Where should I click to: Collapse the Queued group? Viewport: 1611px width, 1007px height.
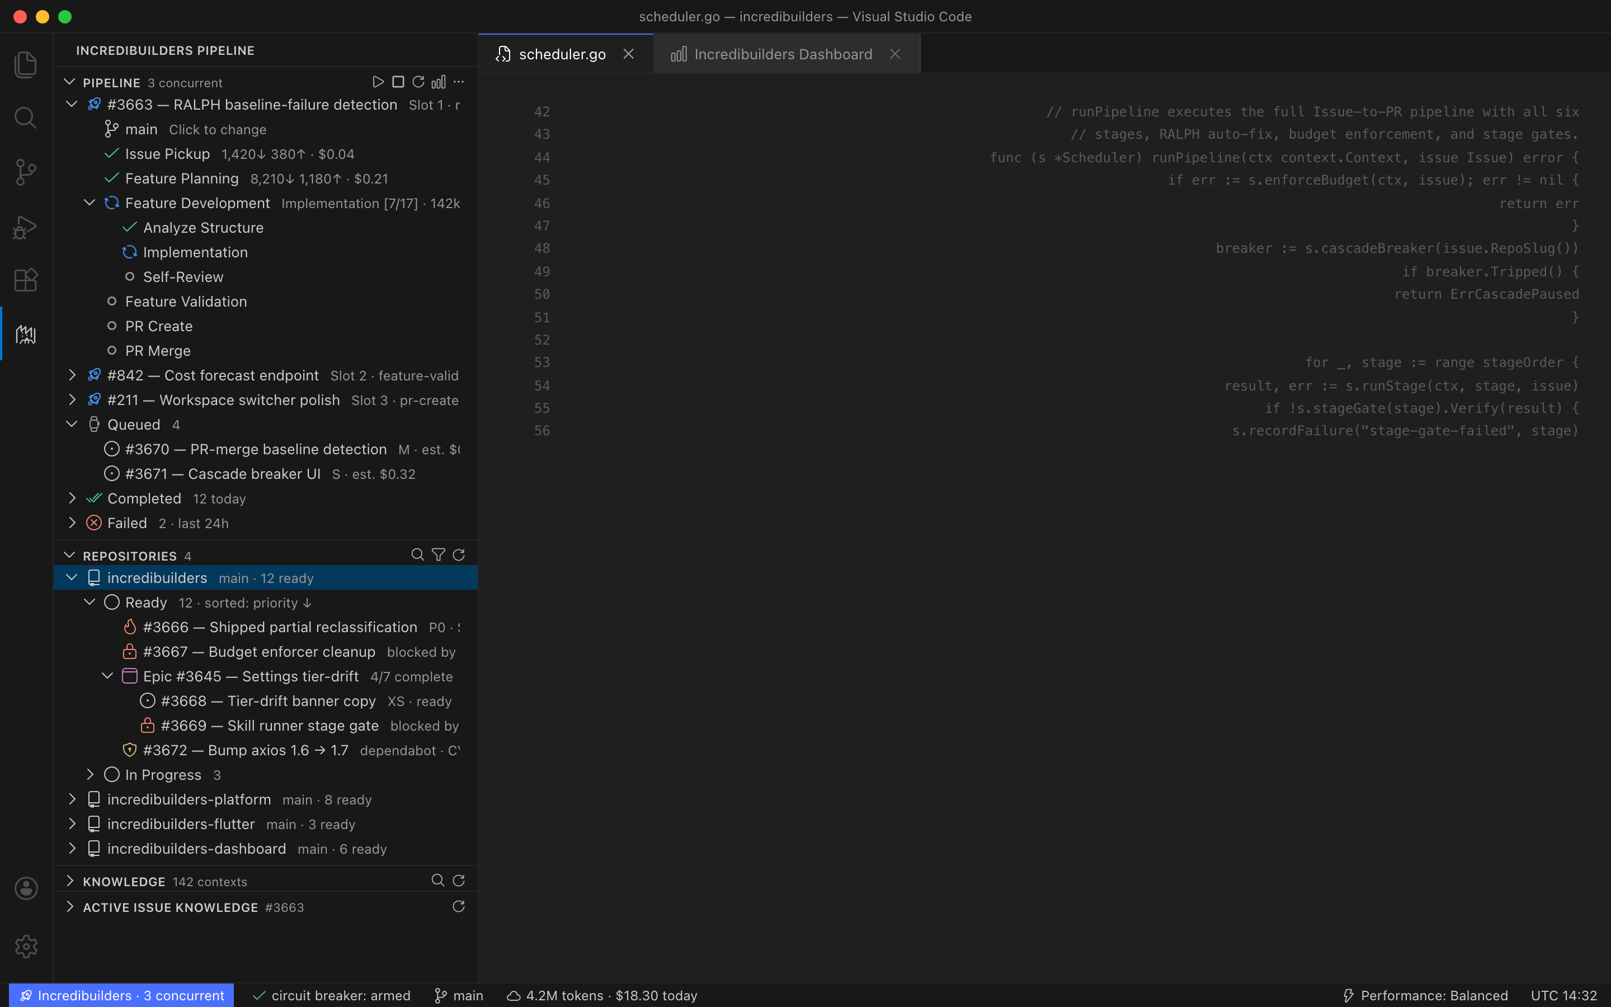click(72, 425)
